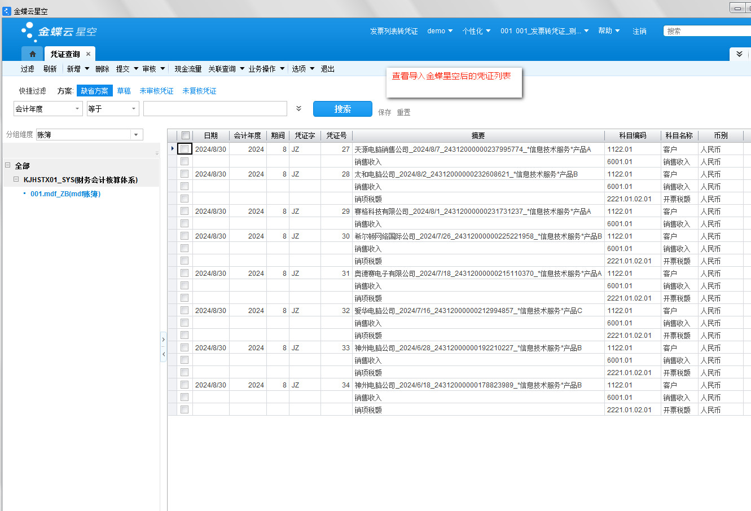751x511 pixels.
Task: Click the top-right 搜索 search box
Action: pos(707,31)
